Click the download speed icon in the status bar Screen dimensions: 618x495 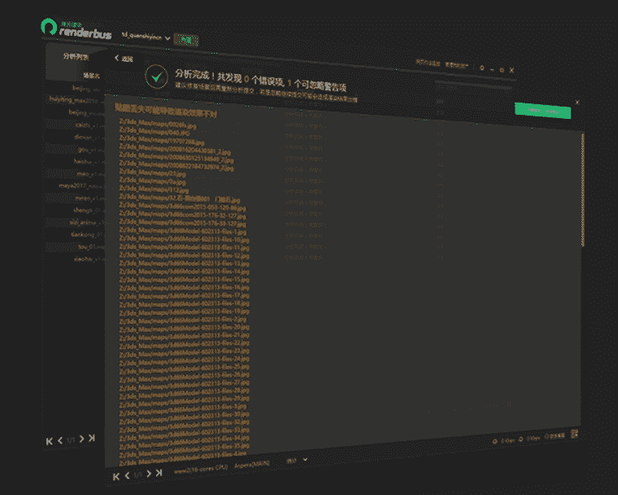tap(521, 439)
